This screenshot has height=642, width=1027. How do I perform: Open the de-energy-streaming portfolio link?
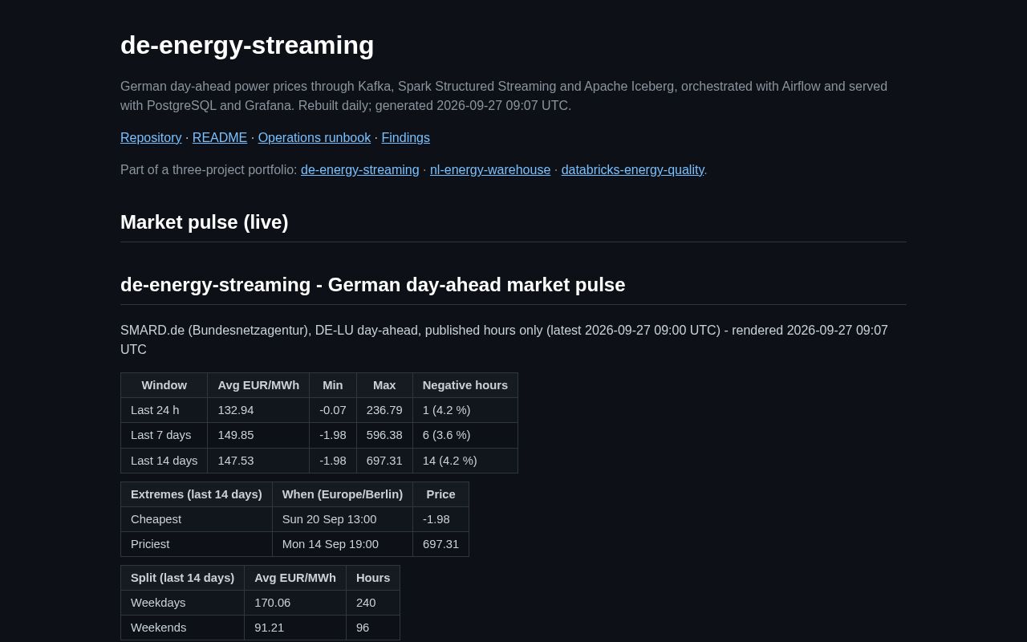(360, 169)
